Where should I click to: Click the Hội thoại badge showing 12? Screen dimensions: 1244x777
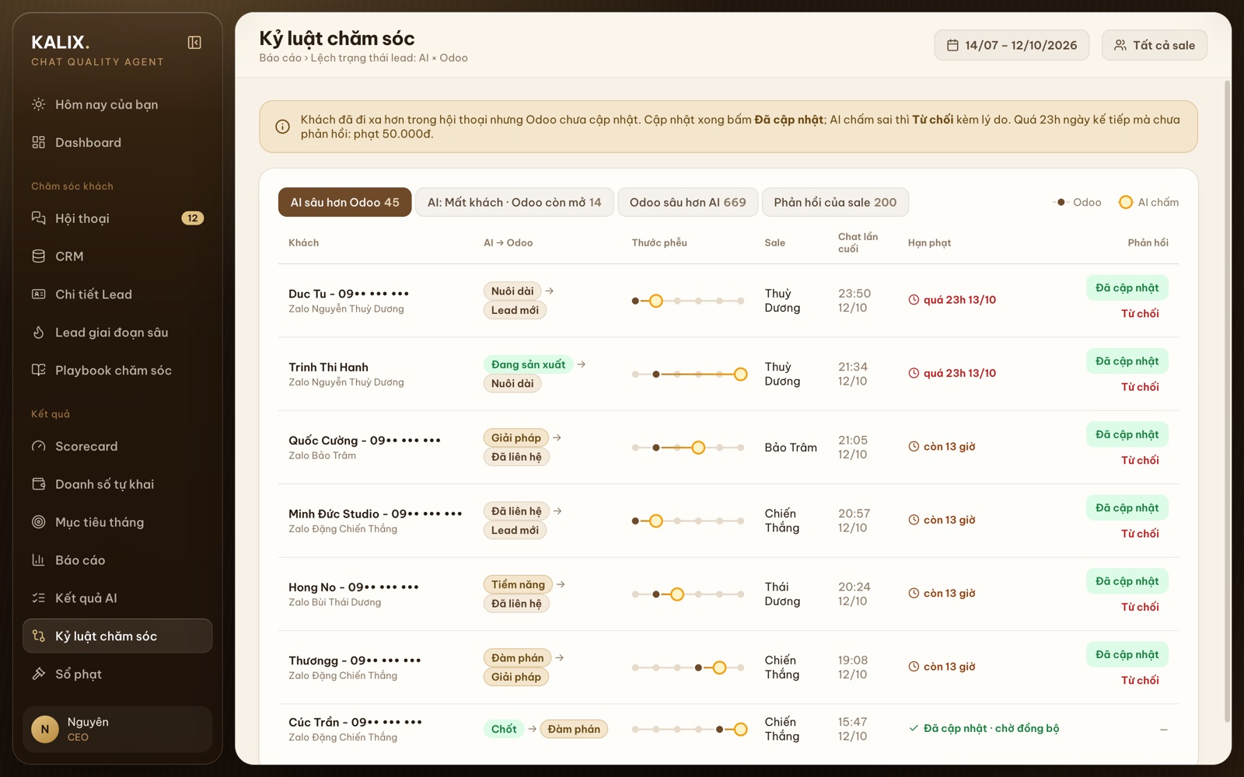tap(193, 218)
